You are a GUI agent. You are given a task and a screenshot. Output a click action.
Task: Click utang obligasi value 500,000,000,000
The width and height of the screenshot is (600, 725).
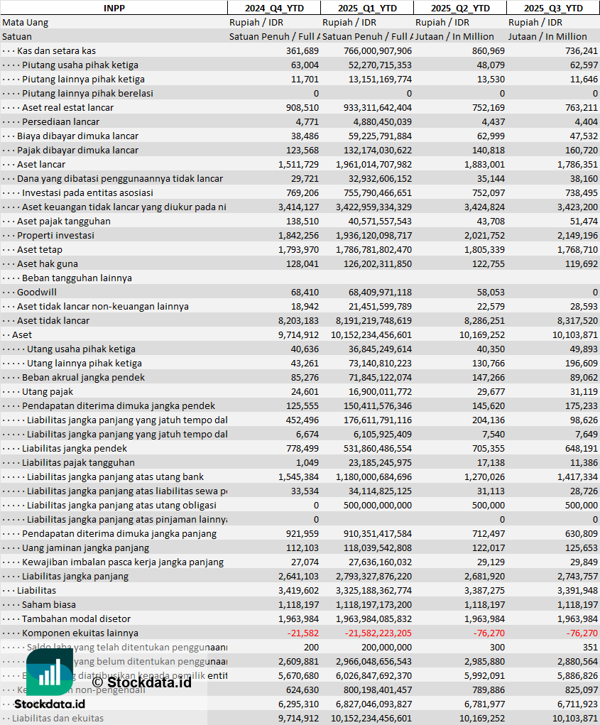pos(378,506)
